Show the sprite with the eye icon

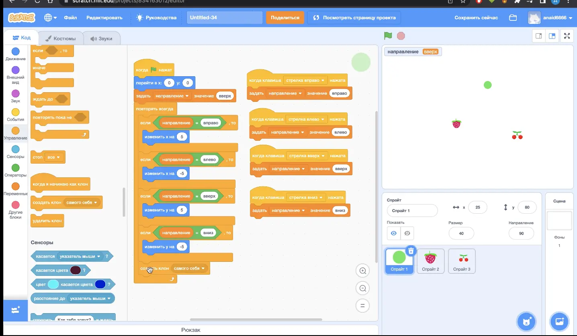click(394, 233)
